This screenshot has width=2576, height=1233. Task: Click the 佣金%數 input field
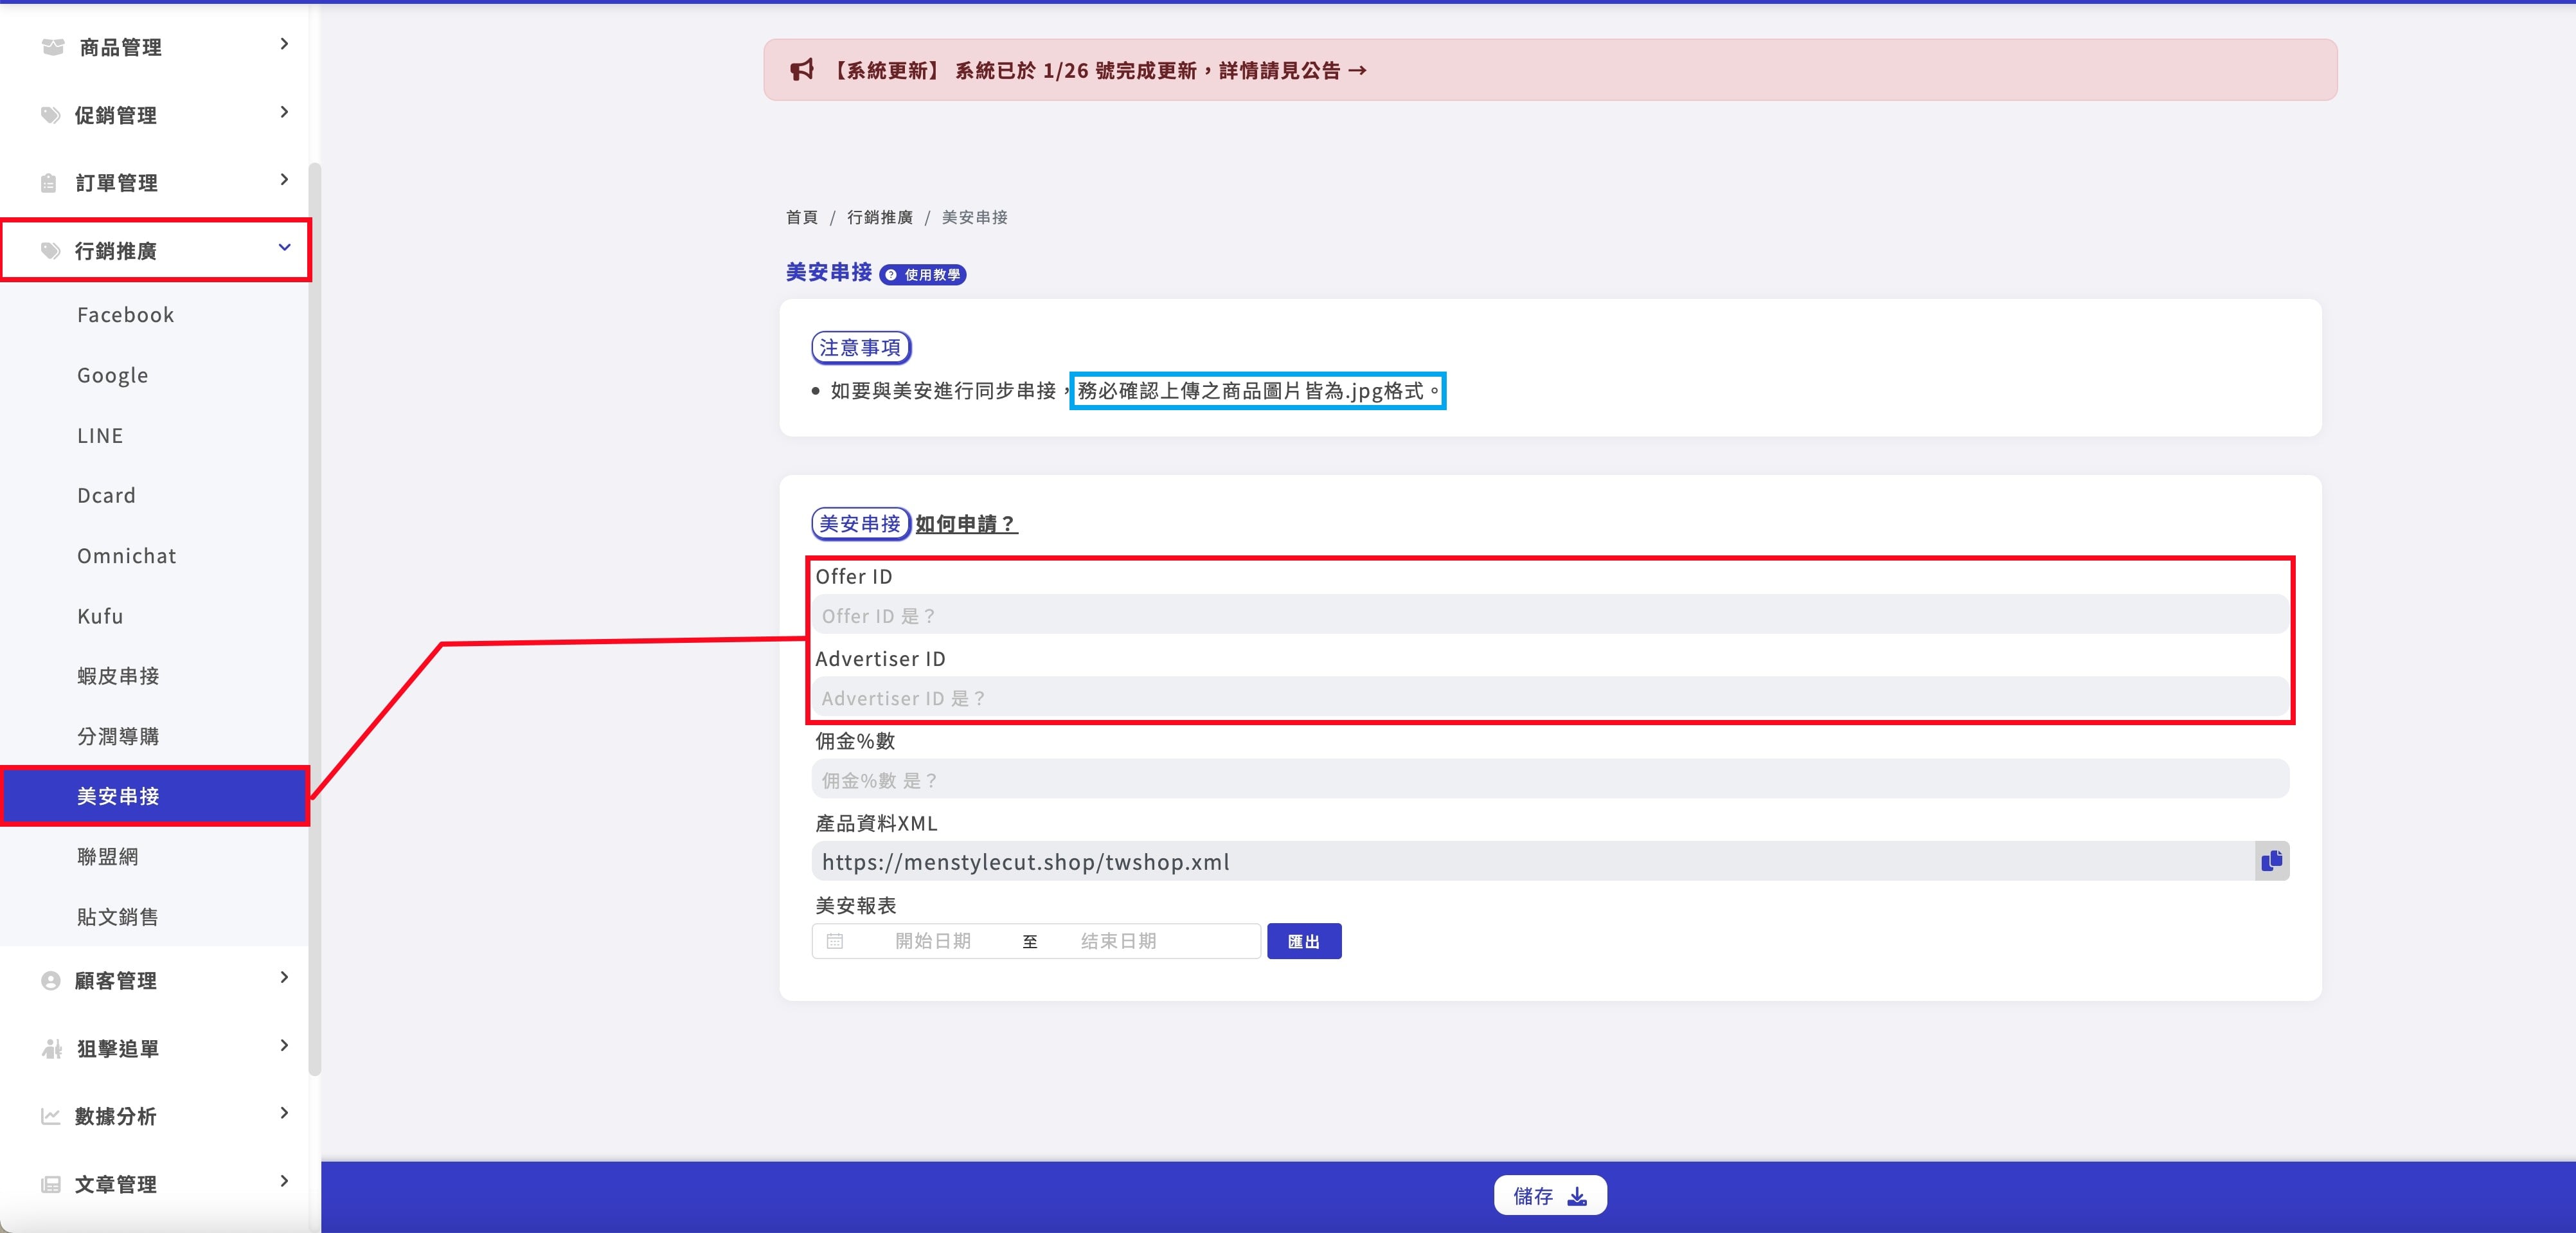[1550, 779]
